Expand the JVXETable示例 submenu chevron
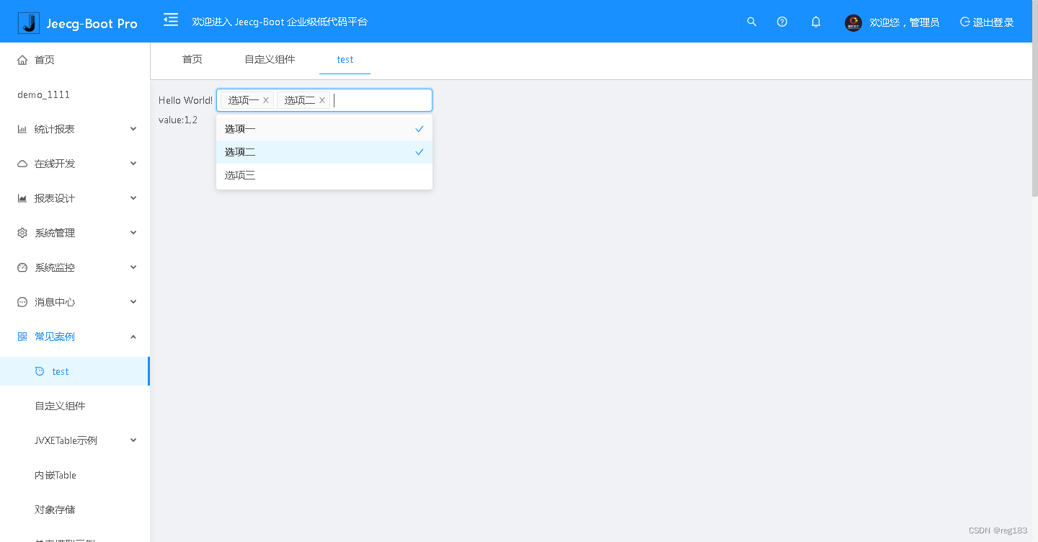Viewport: 1038px width, 542px height. (133, 440)
